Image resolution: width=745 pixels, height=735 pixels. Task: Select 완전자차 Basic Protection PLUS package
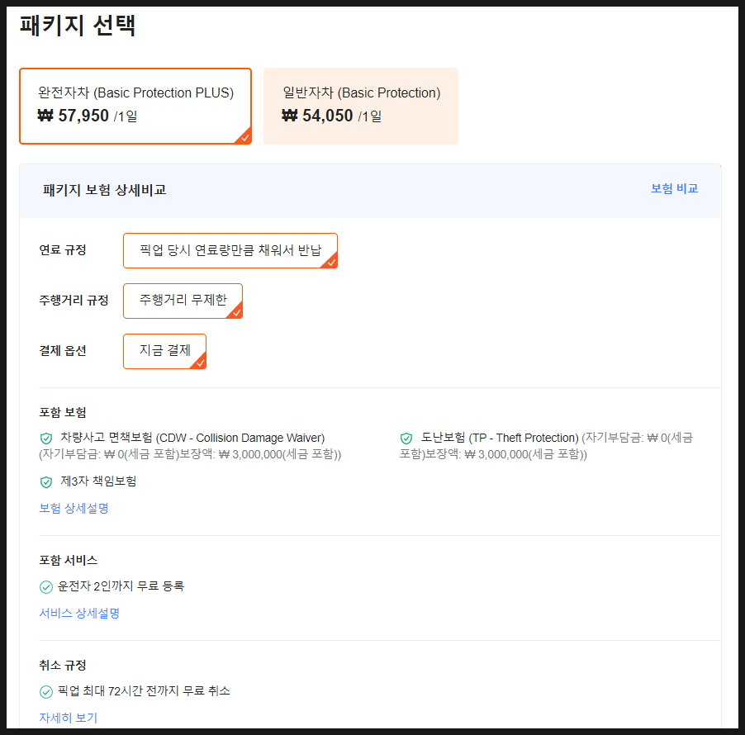135,106
